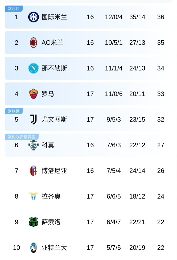177x260 pixels.
Task: Tap the Como club crest
Action: 34,145
